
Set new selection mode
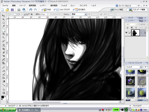point(24,14)
